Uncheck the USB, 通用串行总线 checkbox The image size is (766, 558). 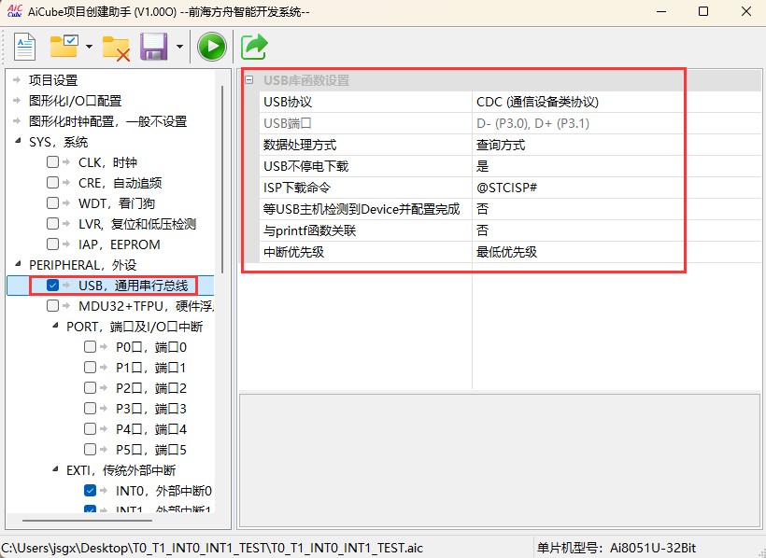52,286
